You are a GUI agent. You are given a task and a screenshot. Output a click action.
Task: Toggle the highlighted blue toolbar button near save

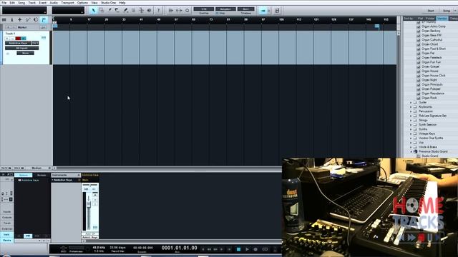click(263, 11)
